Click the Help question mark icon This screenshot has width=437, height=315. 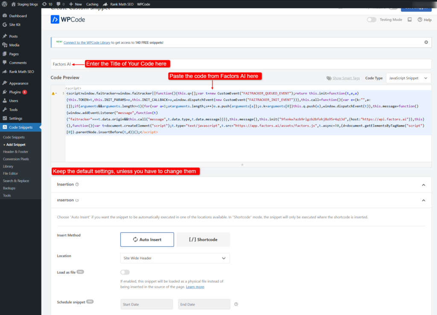[420, 20]
